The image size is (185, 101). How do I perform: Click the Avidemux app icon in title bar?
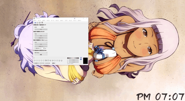click(34, 19)
